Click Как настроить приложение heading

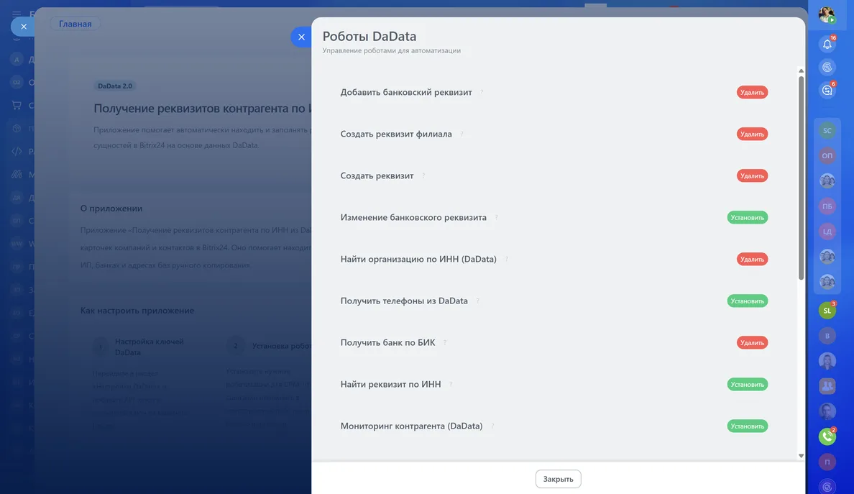pyautogui.click(x=137, y=311)
